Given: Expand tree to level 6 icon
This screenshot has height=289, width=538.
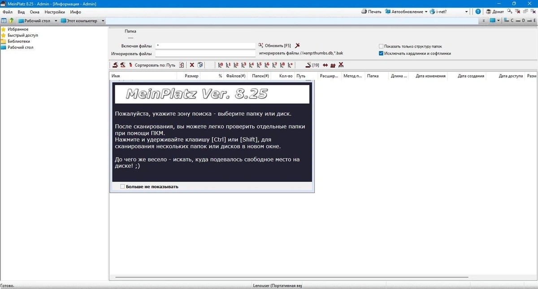Looking at the screenshot, I should [x=267, y=65].
